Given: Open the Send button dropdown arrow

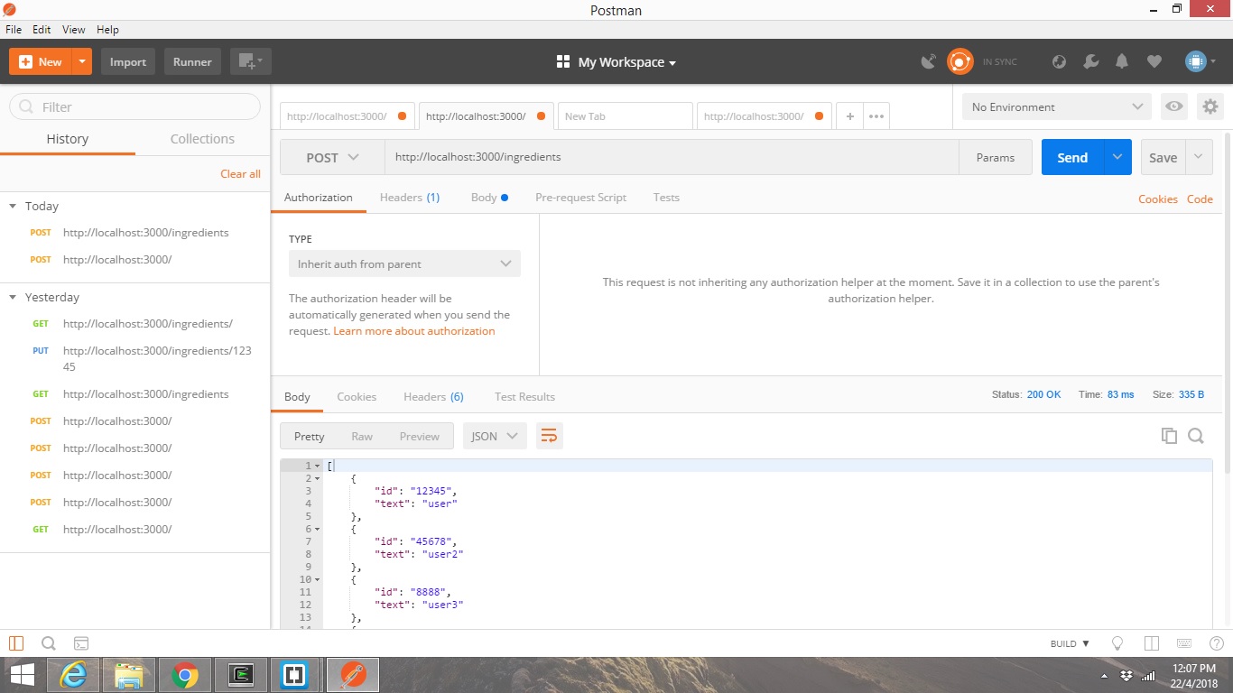Looking at the screenshot, I should tap(1117, 157).
